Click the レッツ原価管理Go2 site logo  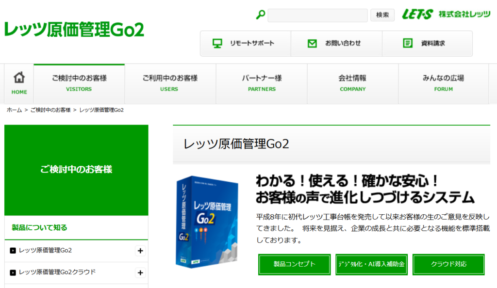coord(74,30)
